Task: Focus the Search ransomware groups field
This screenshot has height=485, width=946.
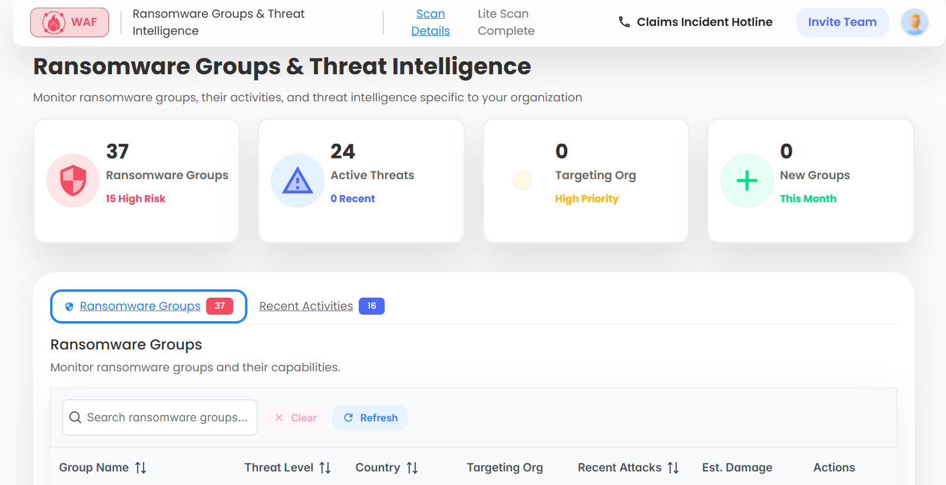Action: coord(167,418)
